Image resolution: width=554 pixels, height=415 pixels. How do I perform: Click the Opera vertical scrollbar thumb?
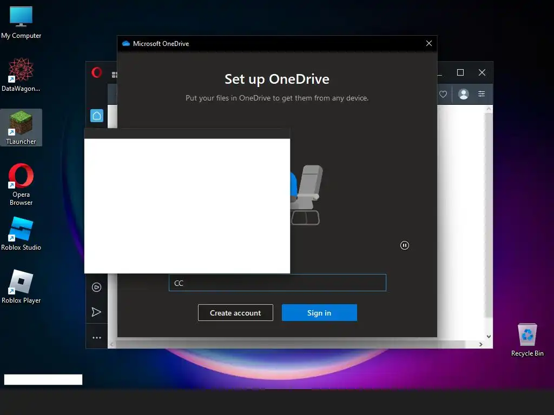(489, 215)
